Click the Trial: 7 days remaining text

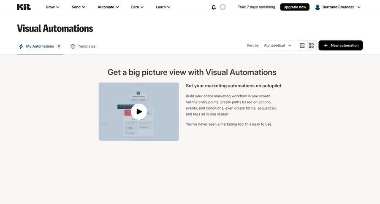point(256,7)
